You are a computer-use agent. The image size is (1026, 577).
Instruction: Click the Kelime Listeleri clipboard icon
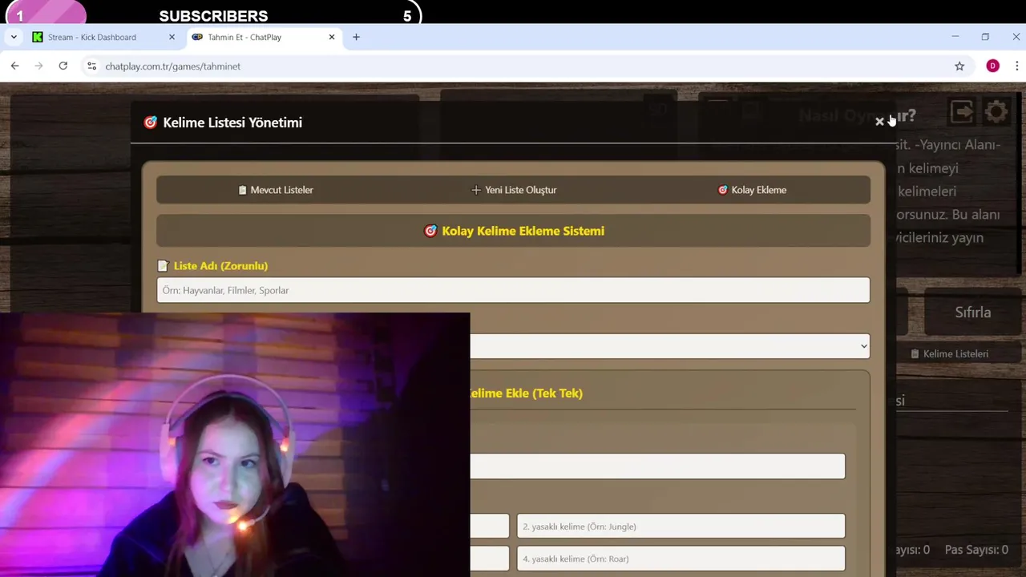click(x=915, y=353)
